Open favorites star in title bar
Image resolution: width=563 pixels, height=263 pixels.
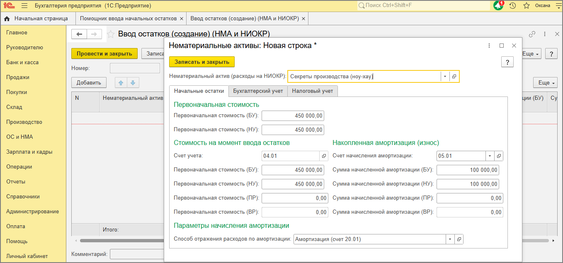[527, 6]
